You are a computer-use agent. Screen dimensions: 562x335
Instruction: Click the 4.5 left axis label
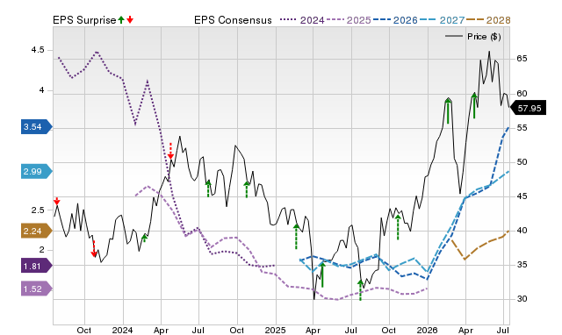(38, 50)
